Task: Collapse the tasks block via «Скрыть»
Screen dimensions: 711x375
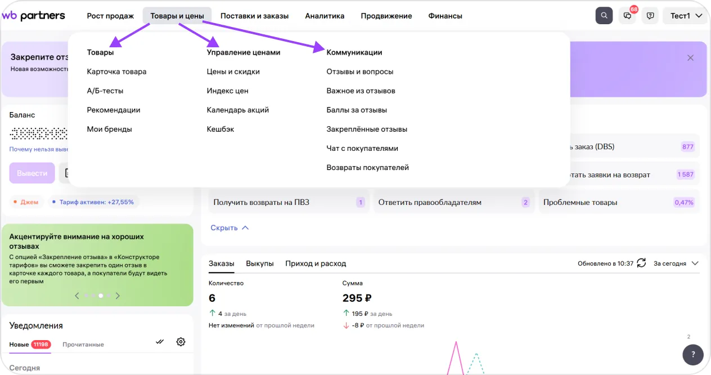Action: tap(229, 228)
